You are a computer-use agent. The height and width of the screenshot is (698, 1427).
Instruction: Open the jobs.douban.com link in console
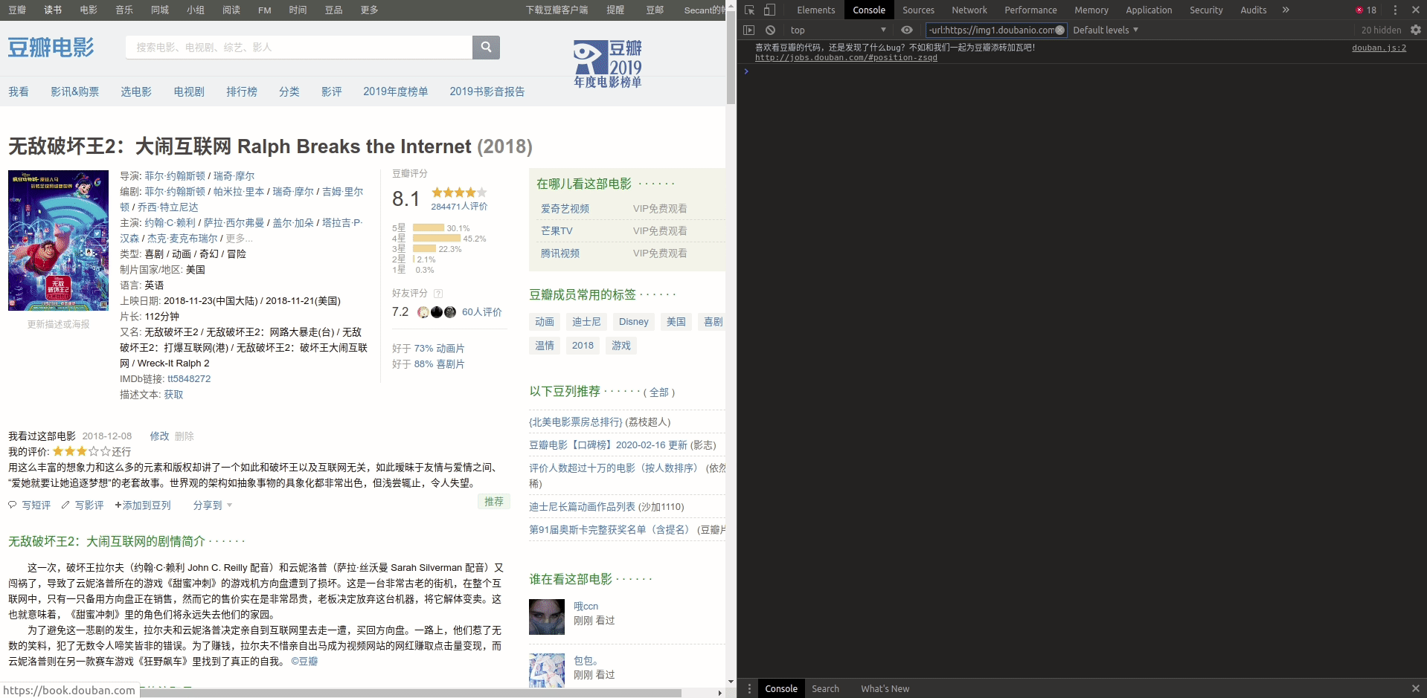click(x=846, y=57)
